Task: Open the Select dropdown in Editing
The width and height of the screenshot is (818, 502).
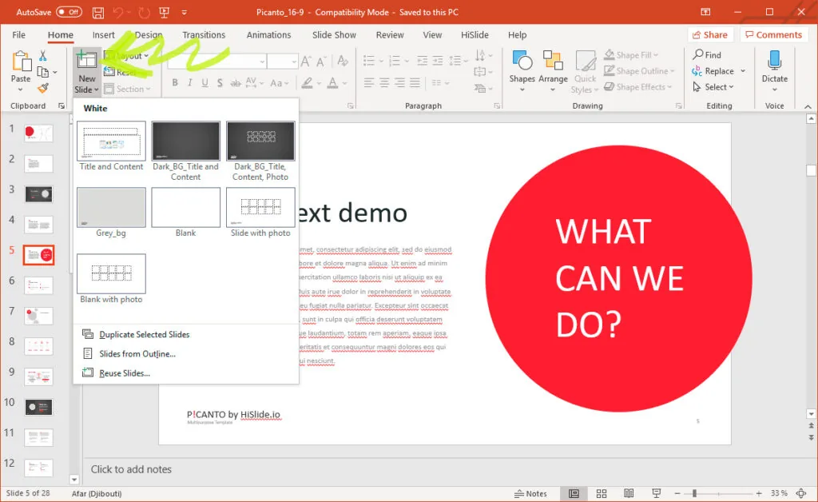Action: 713,87
